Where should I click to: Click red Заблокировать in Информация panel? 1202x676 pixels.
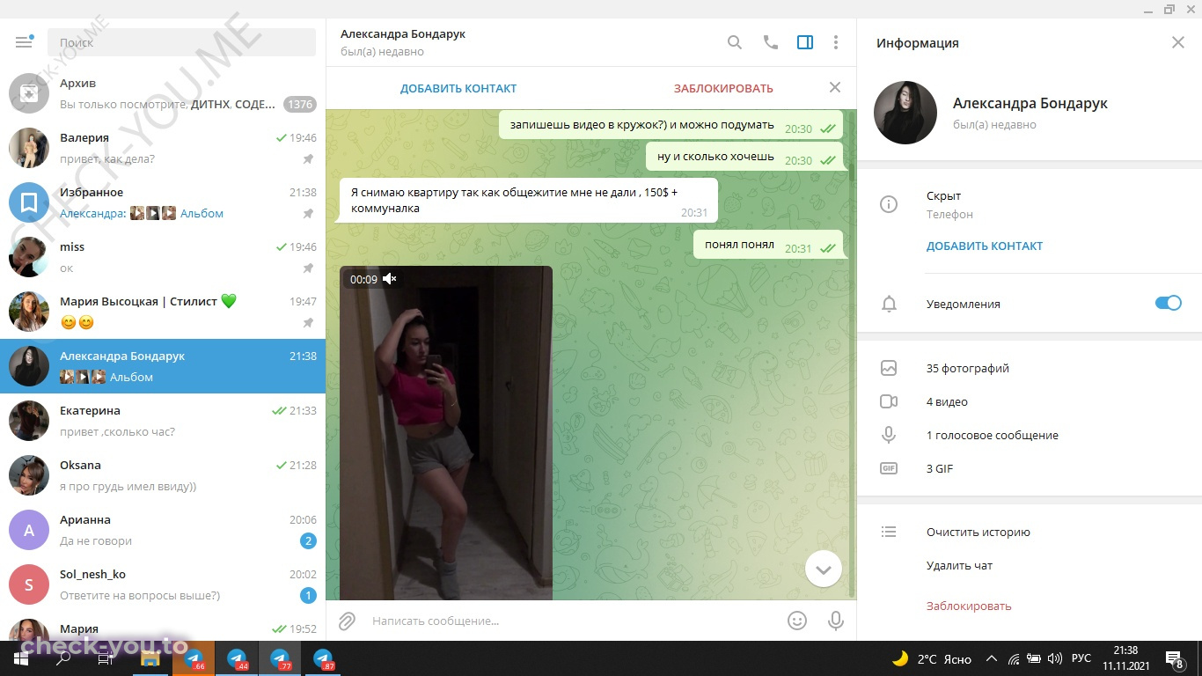(x=969, y=606)
